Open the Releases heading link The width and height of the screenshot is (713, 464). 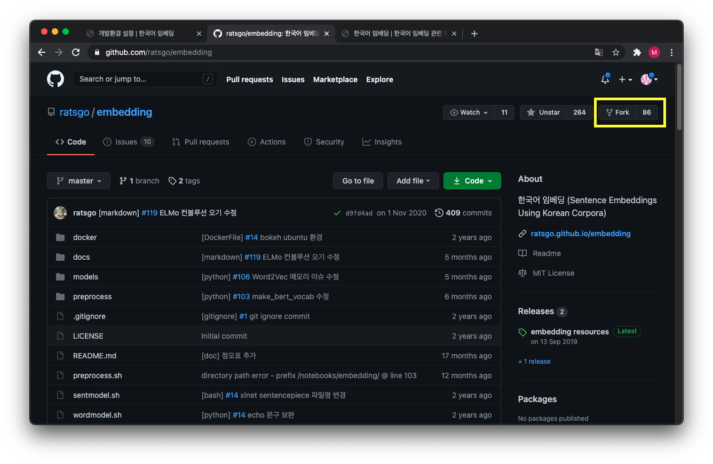(536, 311)
